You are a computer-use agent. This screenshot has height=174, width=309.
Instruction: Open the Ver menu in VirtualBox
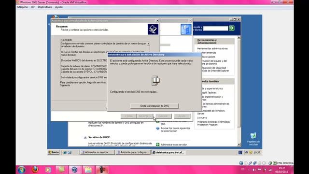(x=33, y=7)
